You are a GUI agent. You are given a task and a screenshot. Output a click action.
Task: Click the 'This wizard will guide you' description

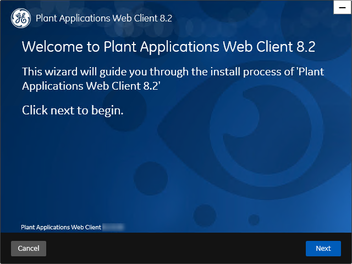click(173, 79)
